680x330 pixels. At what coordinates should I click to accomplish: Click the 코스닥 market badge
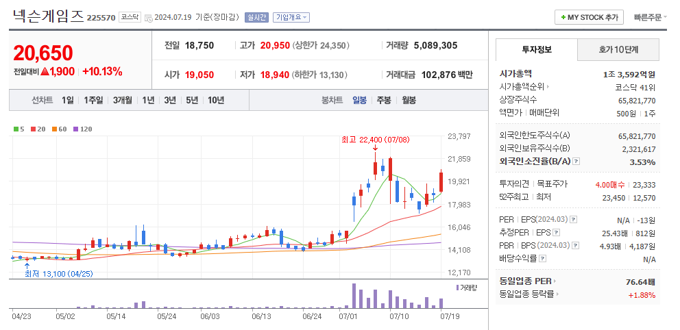pos(130,17)
